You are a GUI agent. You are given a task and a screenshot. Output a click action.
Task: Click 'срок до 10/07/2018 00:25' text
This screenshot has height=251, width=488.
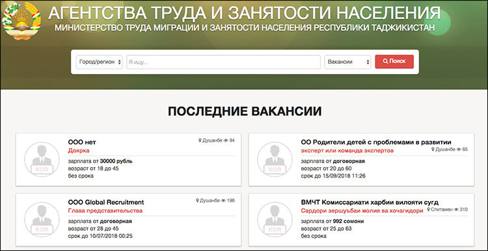coord(100,236)
